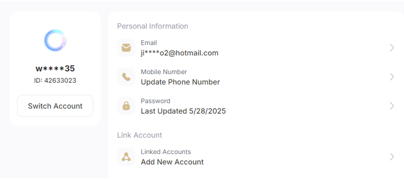Expand the Mobile Number row chevron

(x=392, y=77)
